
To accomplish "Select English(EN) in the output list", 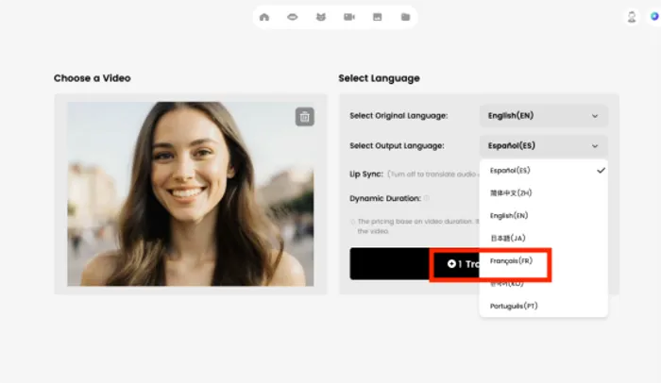I will click(x=509, y=215).
